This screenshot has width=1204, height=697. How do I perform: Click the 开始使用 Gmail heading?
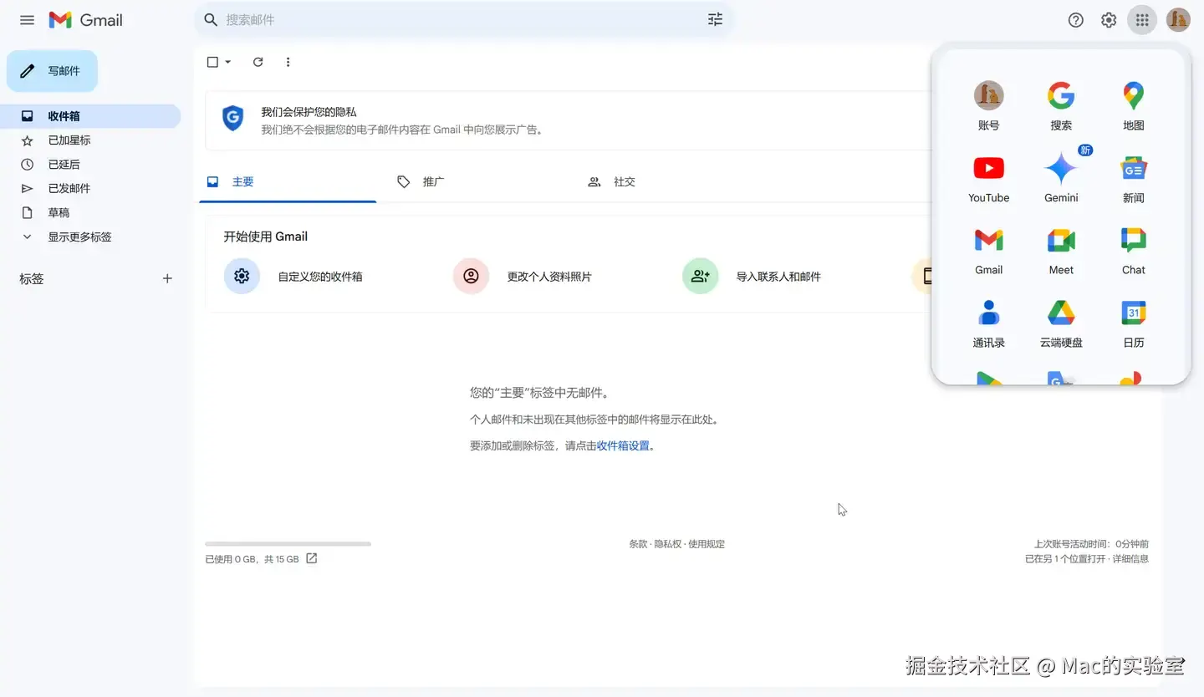[x=266, y=237]
